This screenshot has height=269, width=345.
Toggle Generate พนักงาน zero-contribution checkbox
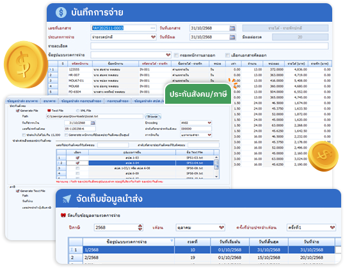tap(66, 135)
